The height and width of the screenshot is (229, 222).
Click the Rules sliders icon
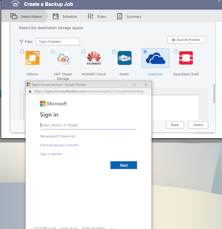[91, 16]
